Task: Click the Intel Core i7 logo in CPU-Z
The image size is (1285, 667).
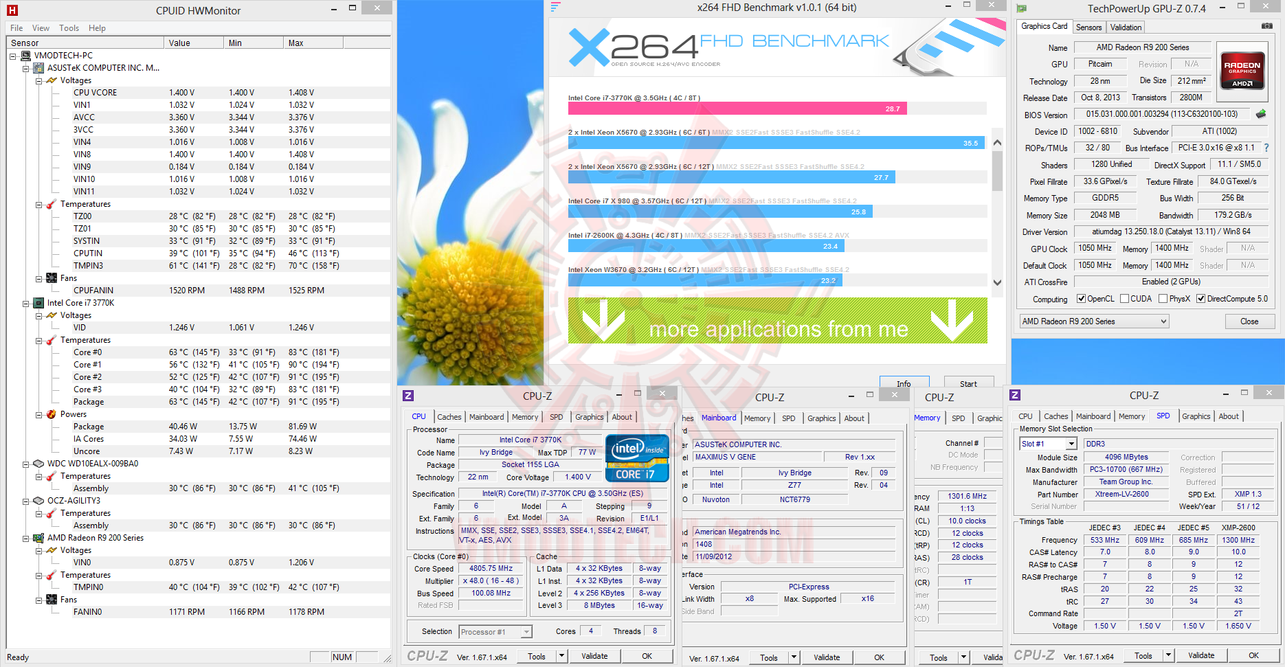Action: point(637,458)
